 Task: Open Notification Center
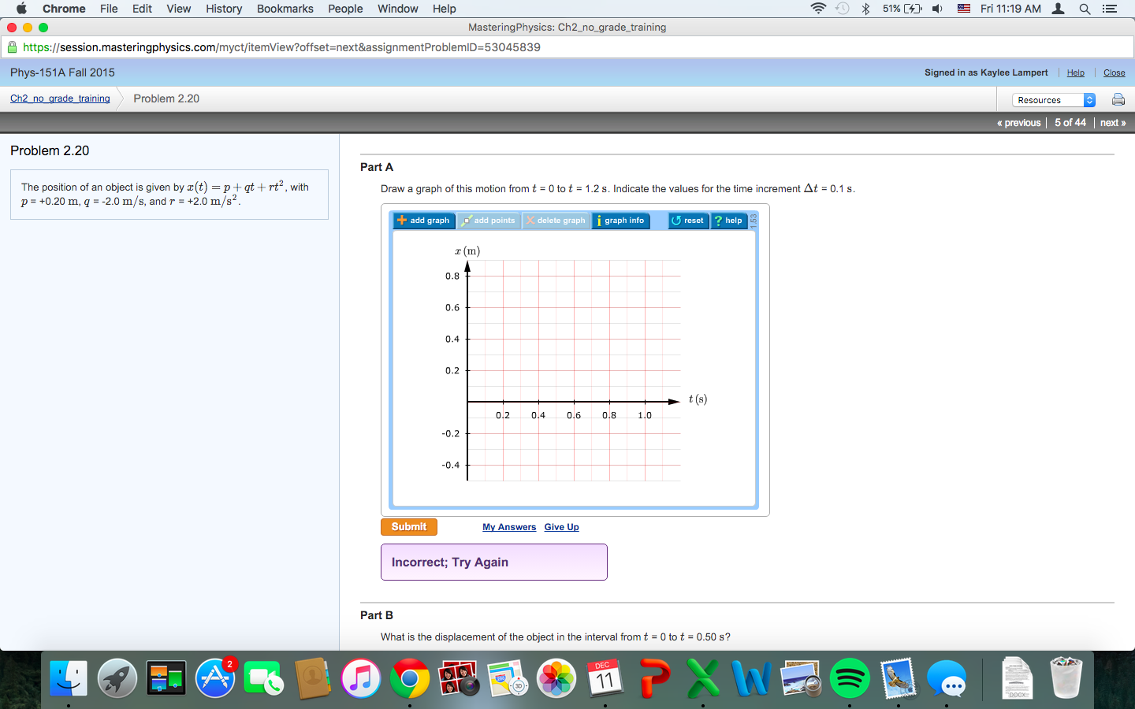pyautogui.click(x=1110, y=9)
